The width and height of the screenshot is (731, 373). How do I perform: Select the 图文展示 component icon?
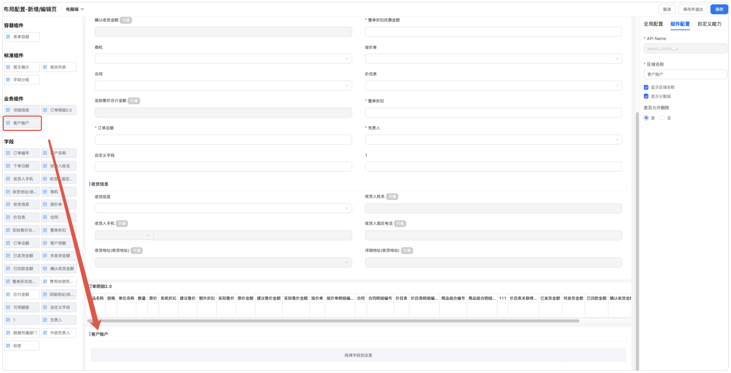8,67
